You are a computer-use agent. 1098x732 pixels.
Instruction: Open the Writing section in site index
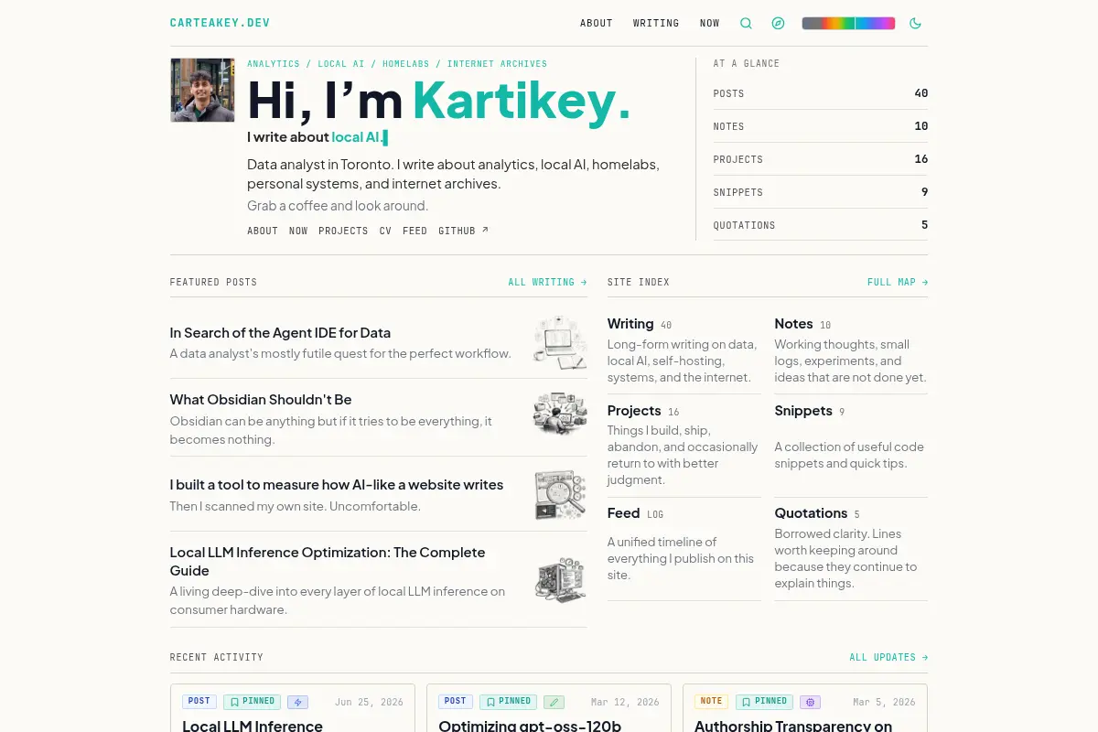point(630,324)
